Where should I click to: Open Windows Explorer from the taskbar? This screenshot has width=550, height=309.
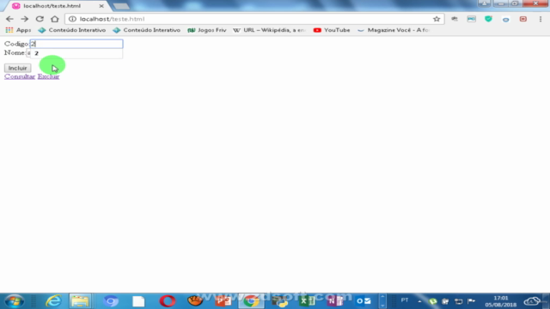pos(80,301)
